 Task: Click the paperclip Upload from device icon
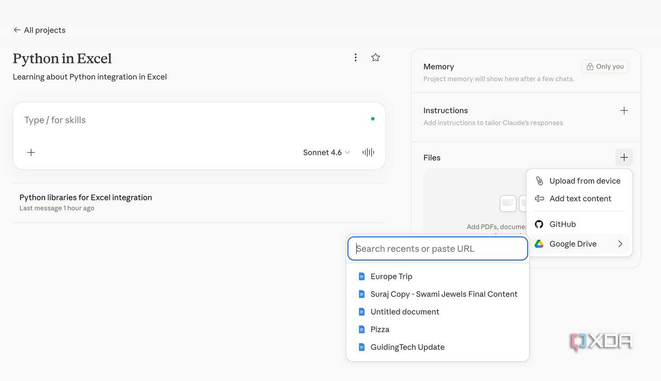point(539,181)
